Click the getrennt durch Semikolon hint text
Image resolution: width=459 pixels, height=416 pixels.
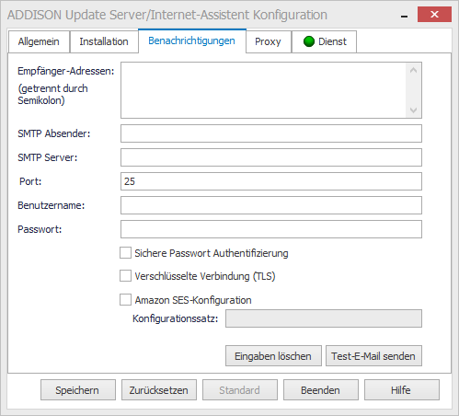click(x=52, y=95)
